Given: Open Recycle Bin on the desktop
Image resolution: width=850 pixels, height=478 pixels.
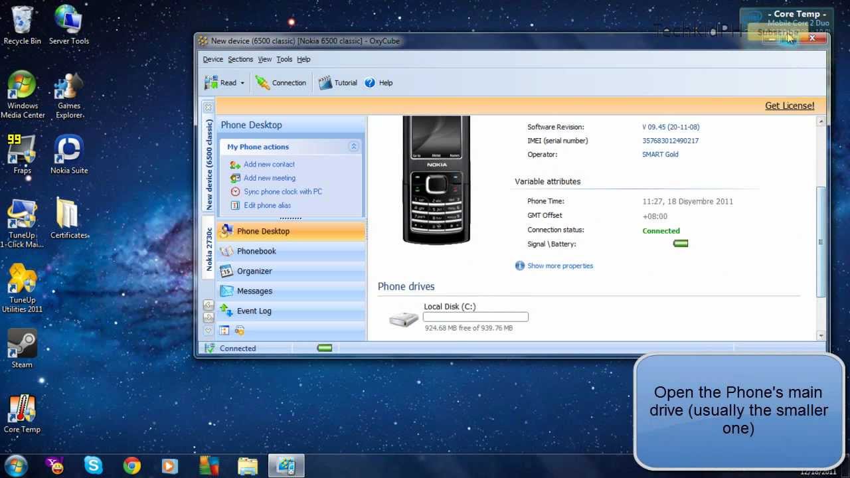Looking at the screenshot, I should tap(22, 25).
